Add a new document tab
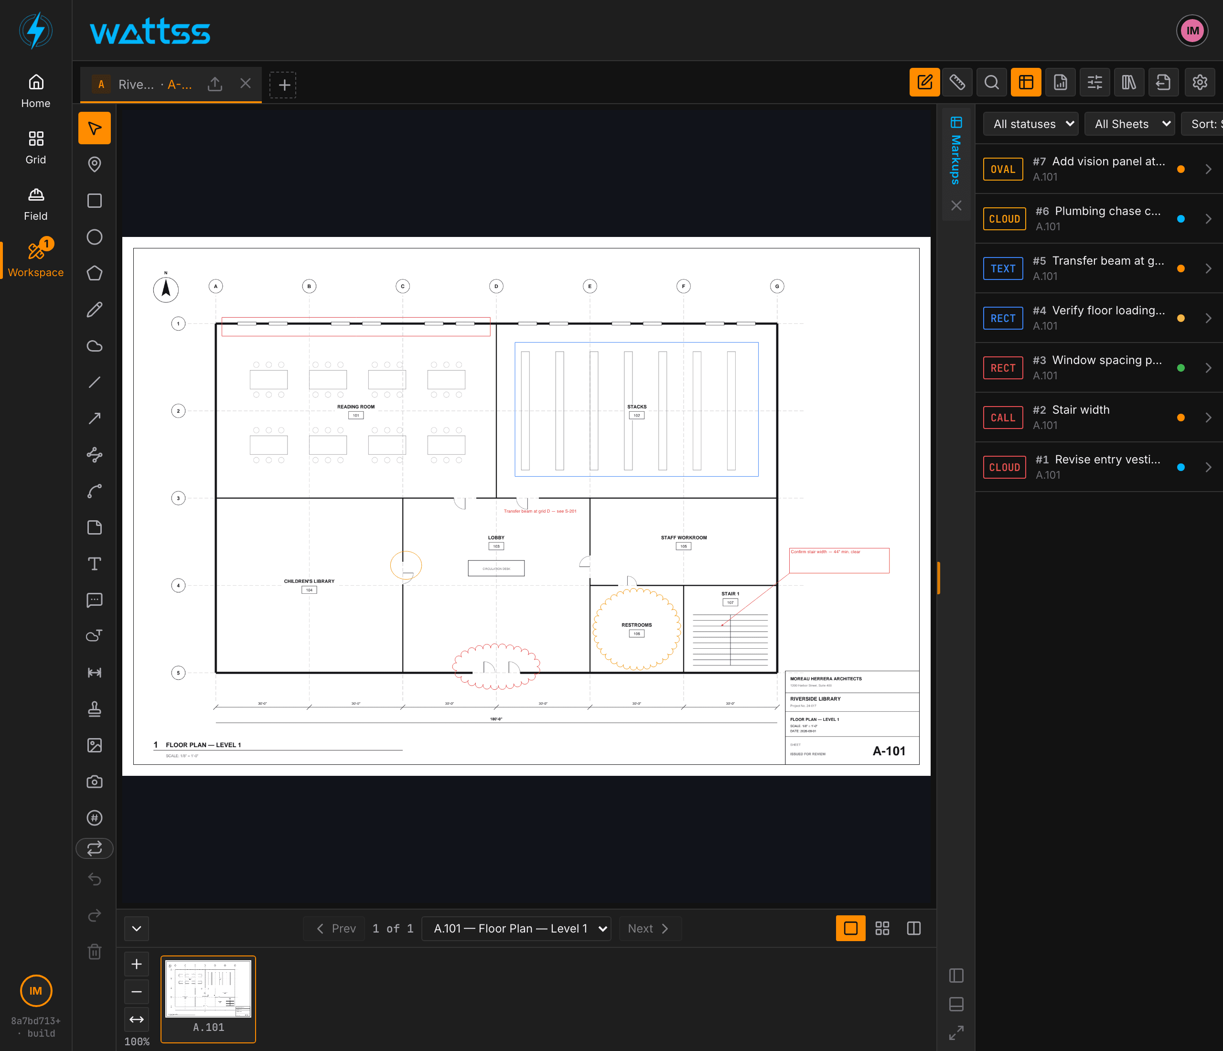Screen dimensions: 1223x1051 [283, 85]
